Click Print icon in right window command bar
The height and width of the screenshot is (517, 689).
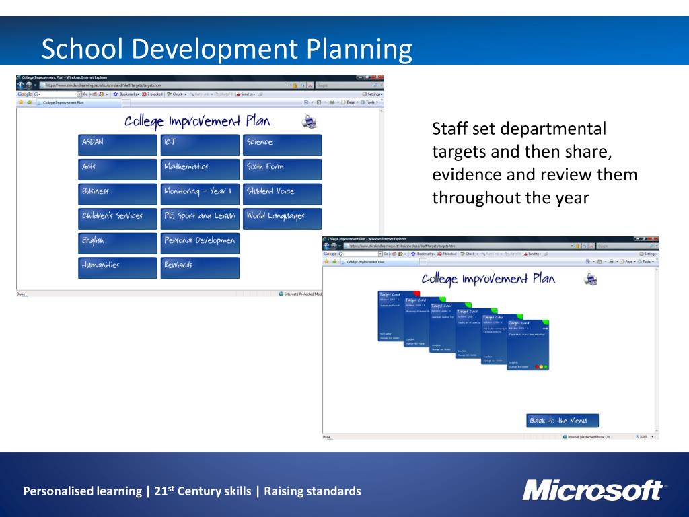tap(611, 262)
